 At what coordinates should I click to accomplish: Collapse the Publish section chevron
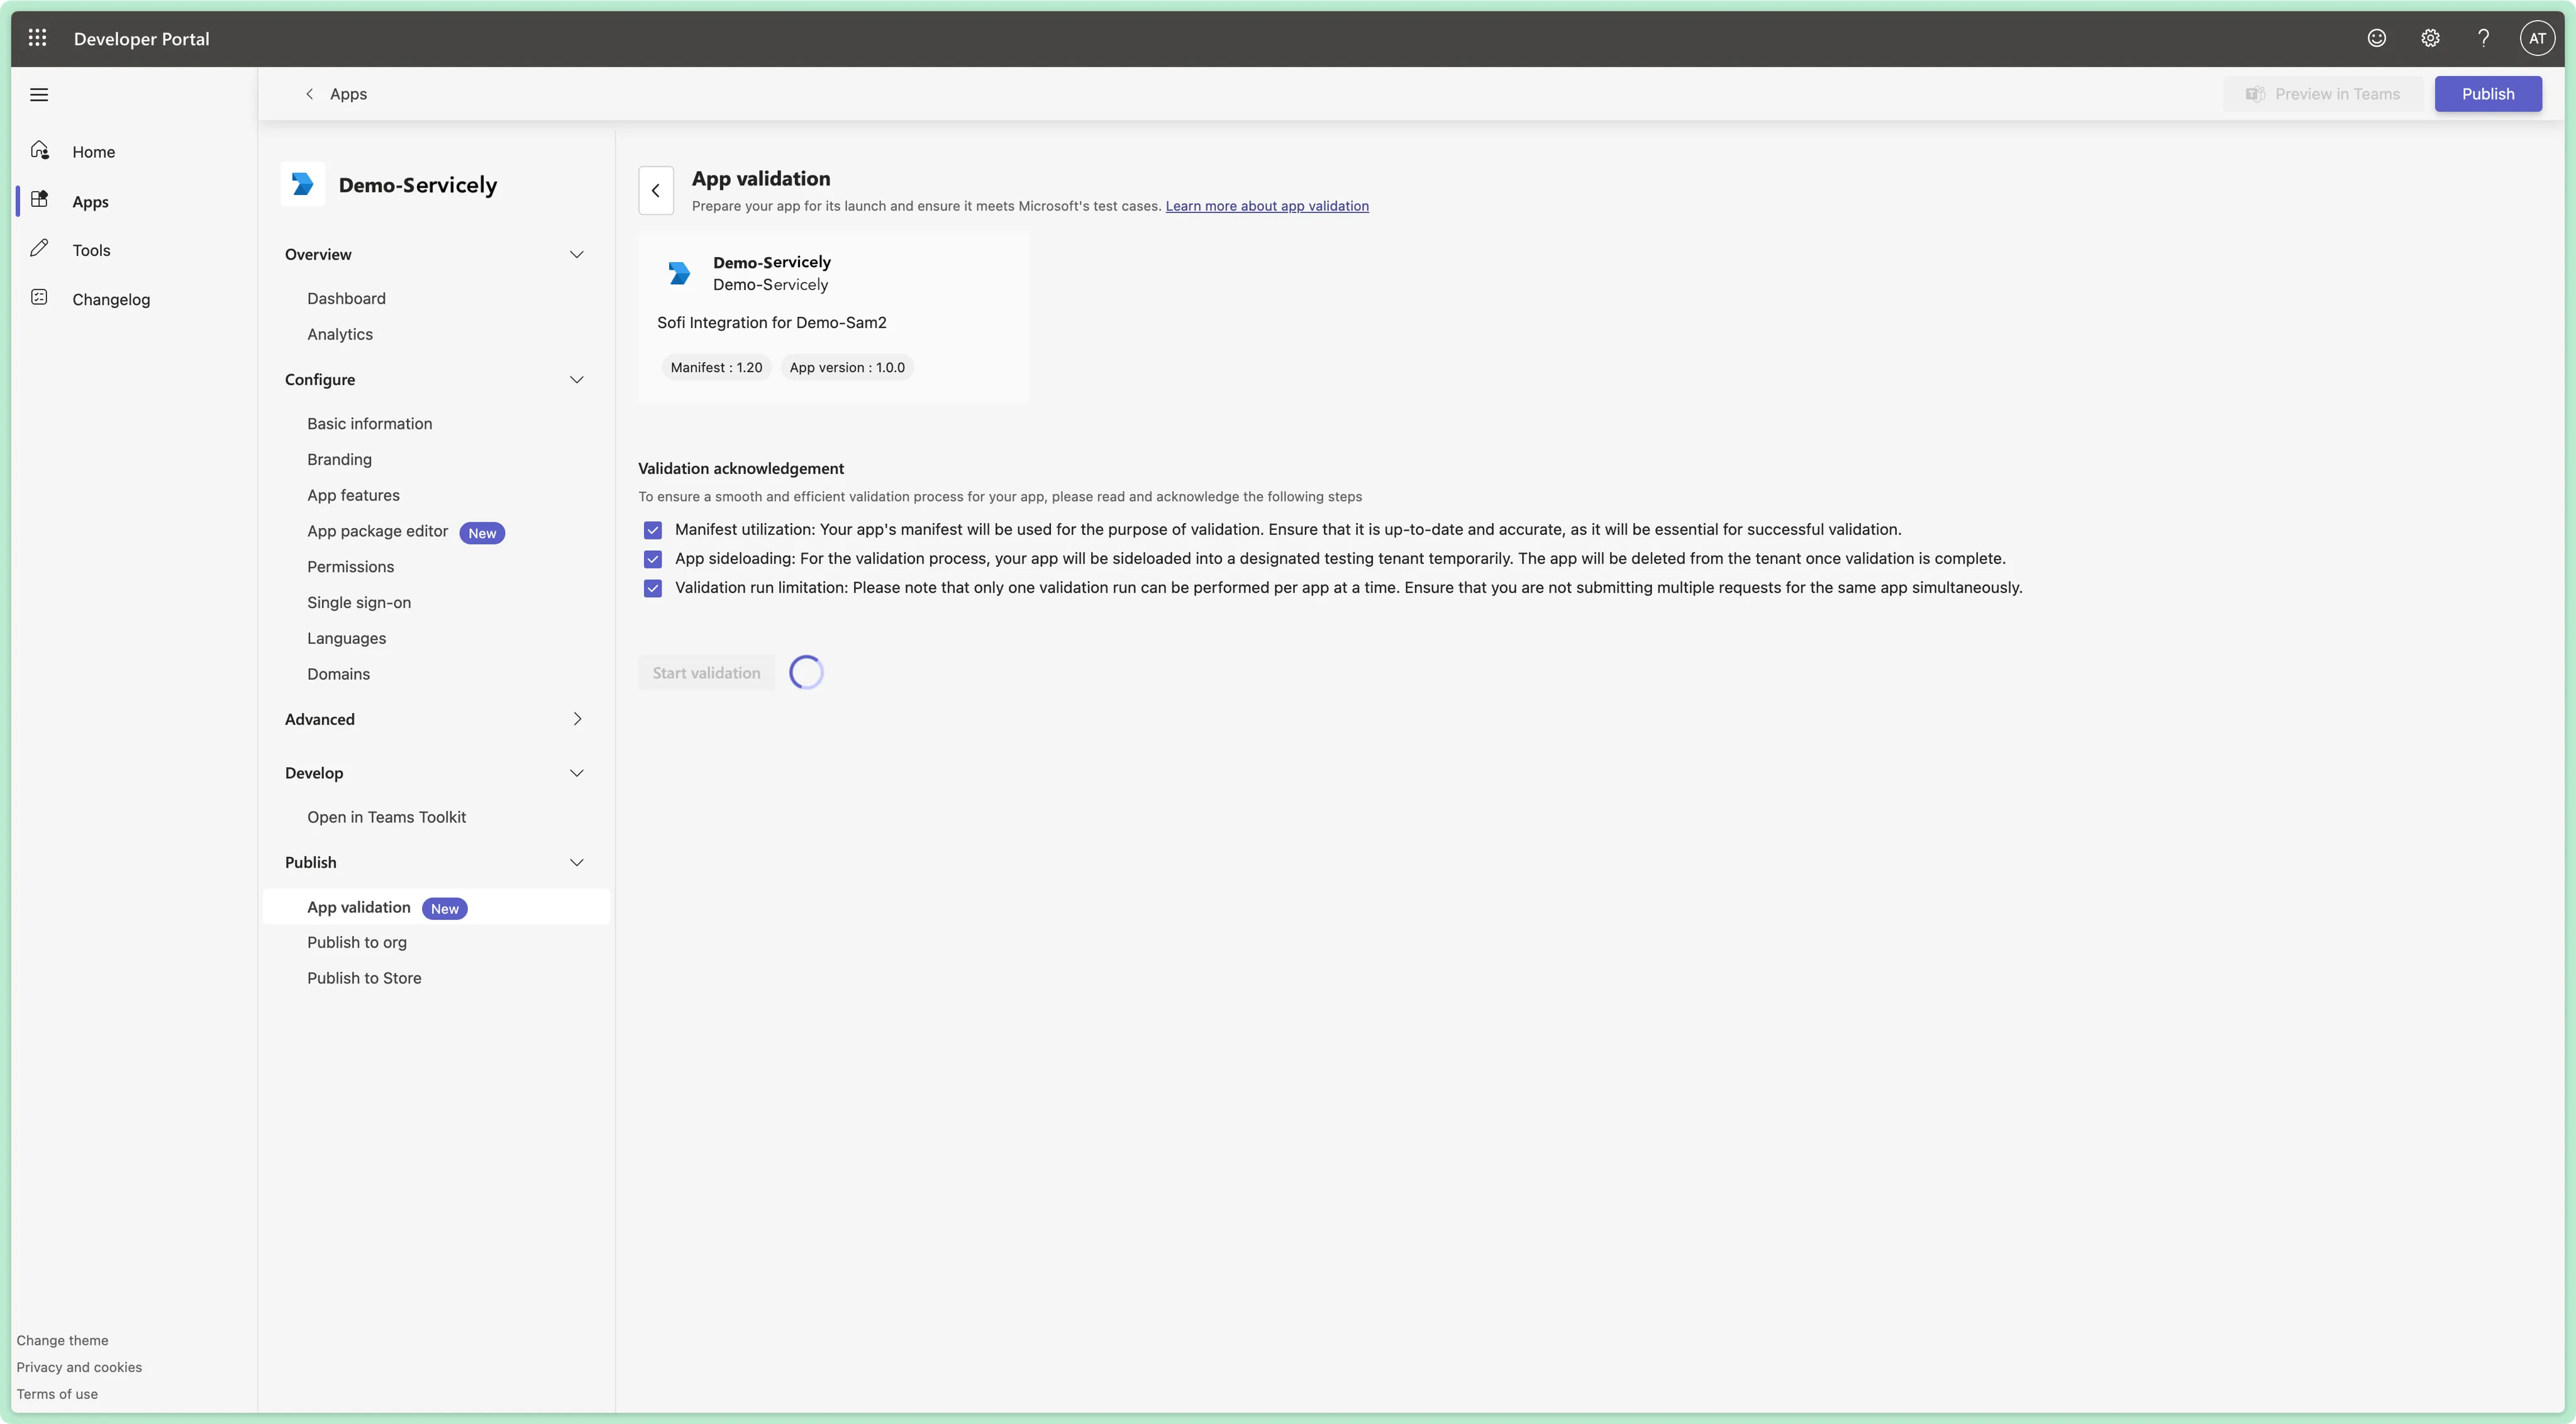(x=577, y=863)
